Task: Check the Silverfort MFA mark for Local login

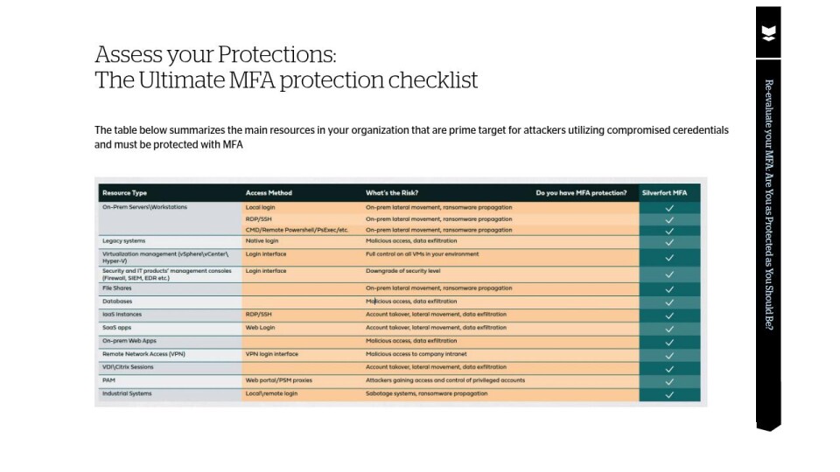Action: pos(669,208)
